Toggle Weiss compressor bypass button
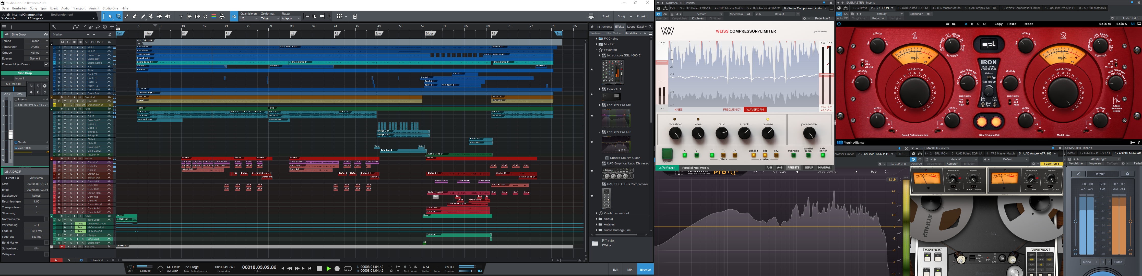The height and width of the screenshot is (276, 1142). coord(667,154)
